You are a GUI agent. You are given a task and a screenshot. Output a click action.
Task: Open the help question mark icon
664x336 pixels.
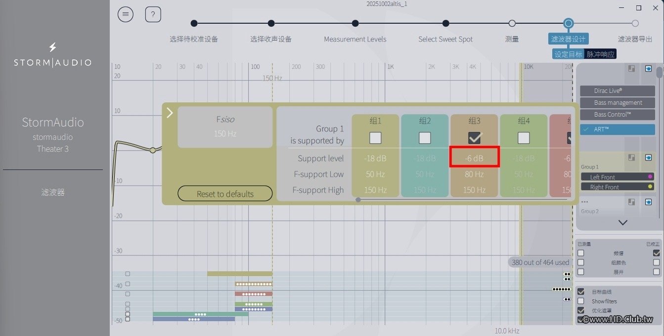153,14
